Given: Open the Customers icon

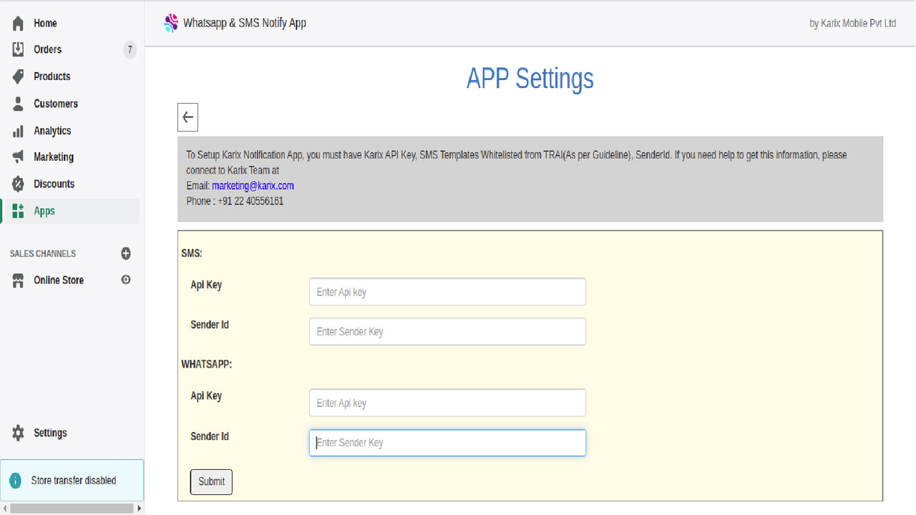Looking at the screenshot, I should tap(17, 104).
